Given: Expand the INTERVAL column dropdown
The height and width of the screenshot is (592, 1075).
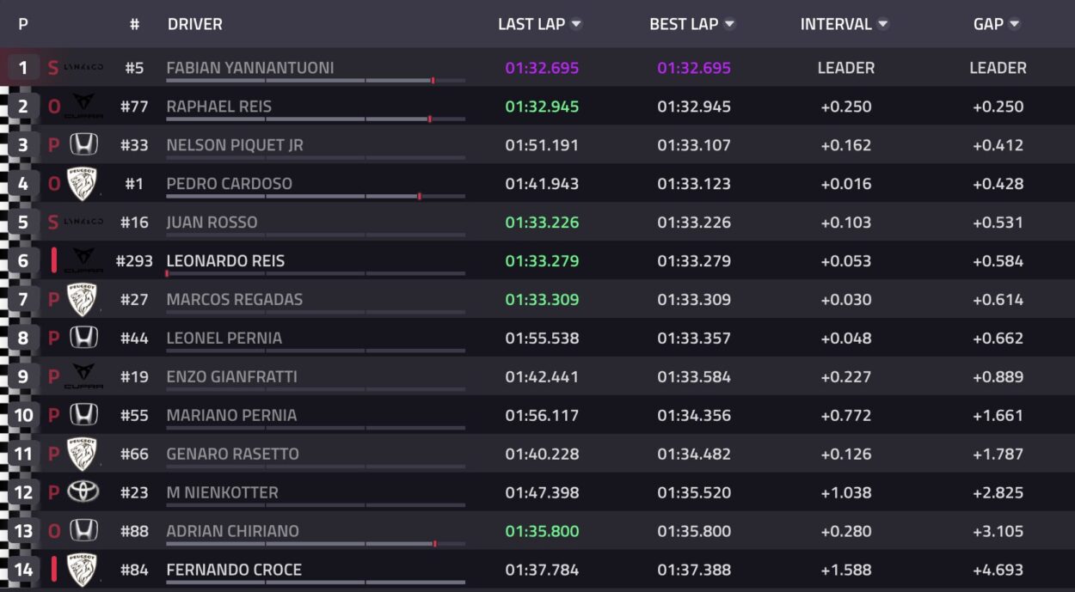Looking at the screenshot, I should [882, 24].
